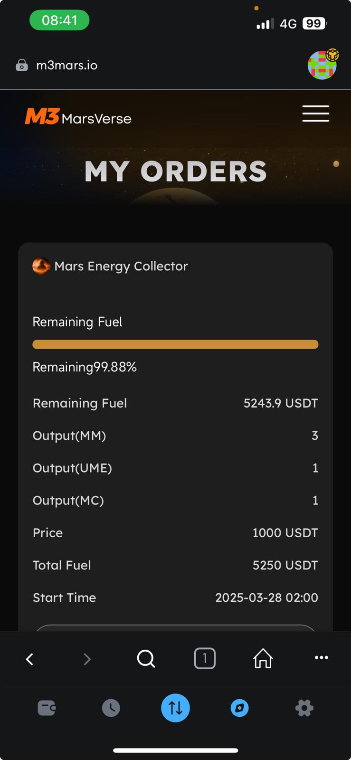The height and width of the screenshot is (760, 351).
Task: Tap the green 08:41 time pill
Action: click(59, 20)
